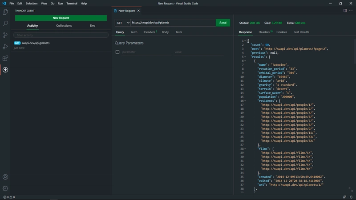The image size is (356, 200).
Task: Click the feedback icon in status bar
Action: point(344,197)
